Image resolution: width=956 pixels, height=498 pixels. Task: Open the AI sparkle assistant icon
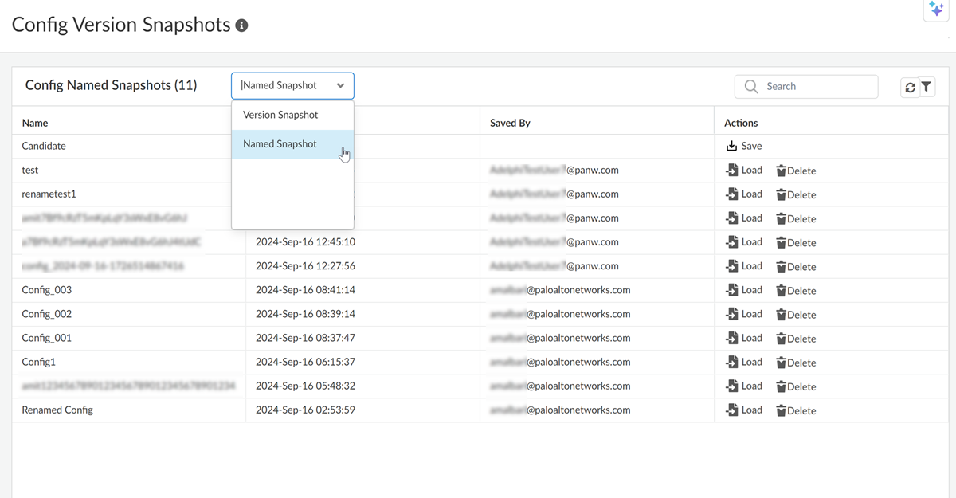[x=936, y=10]
